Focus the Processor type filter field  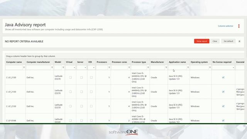coord(139,68)
